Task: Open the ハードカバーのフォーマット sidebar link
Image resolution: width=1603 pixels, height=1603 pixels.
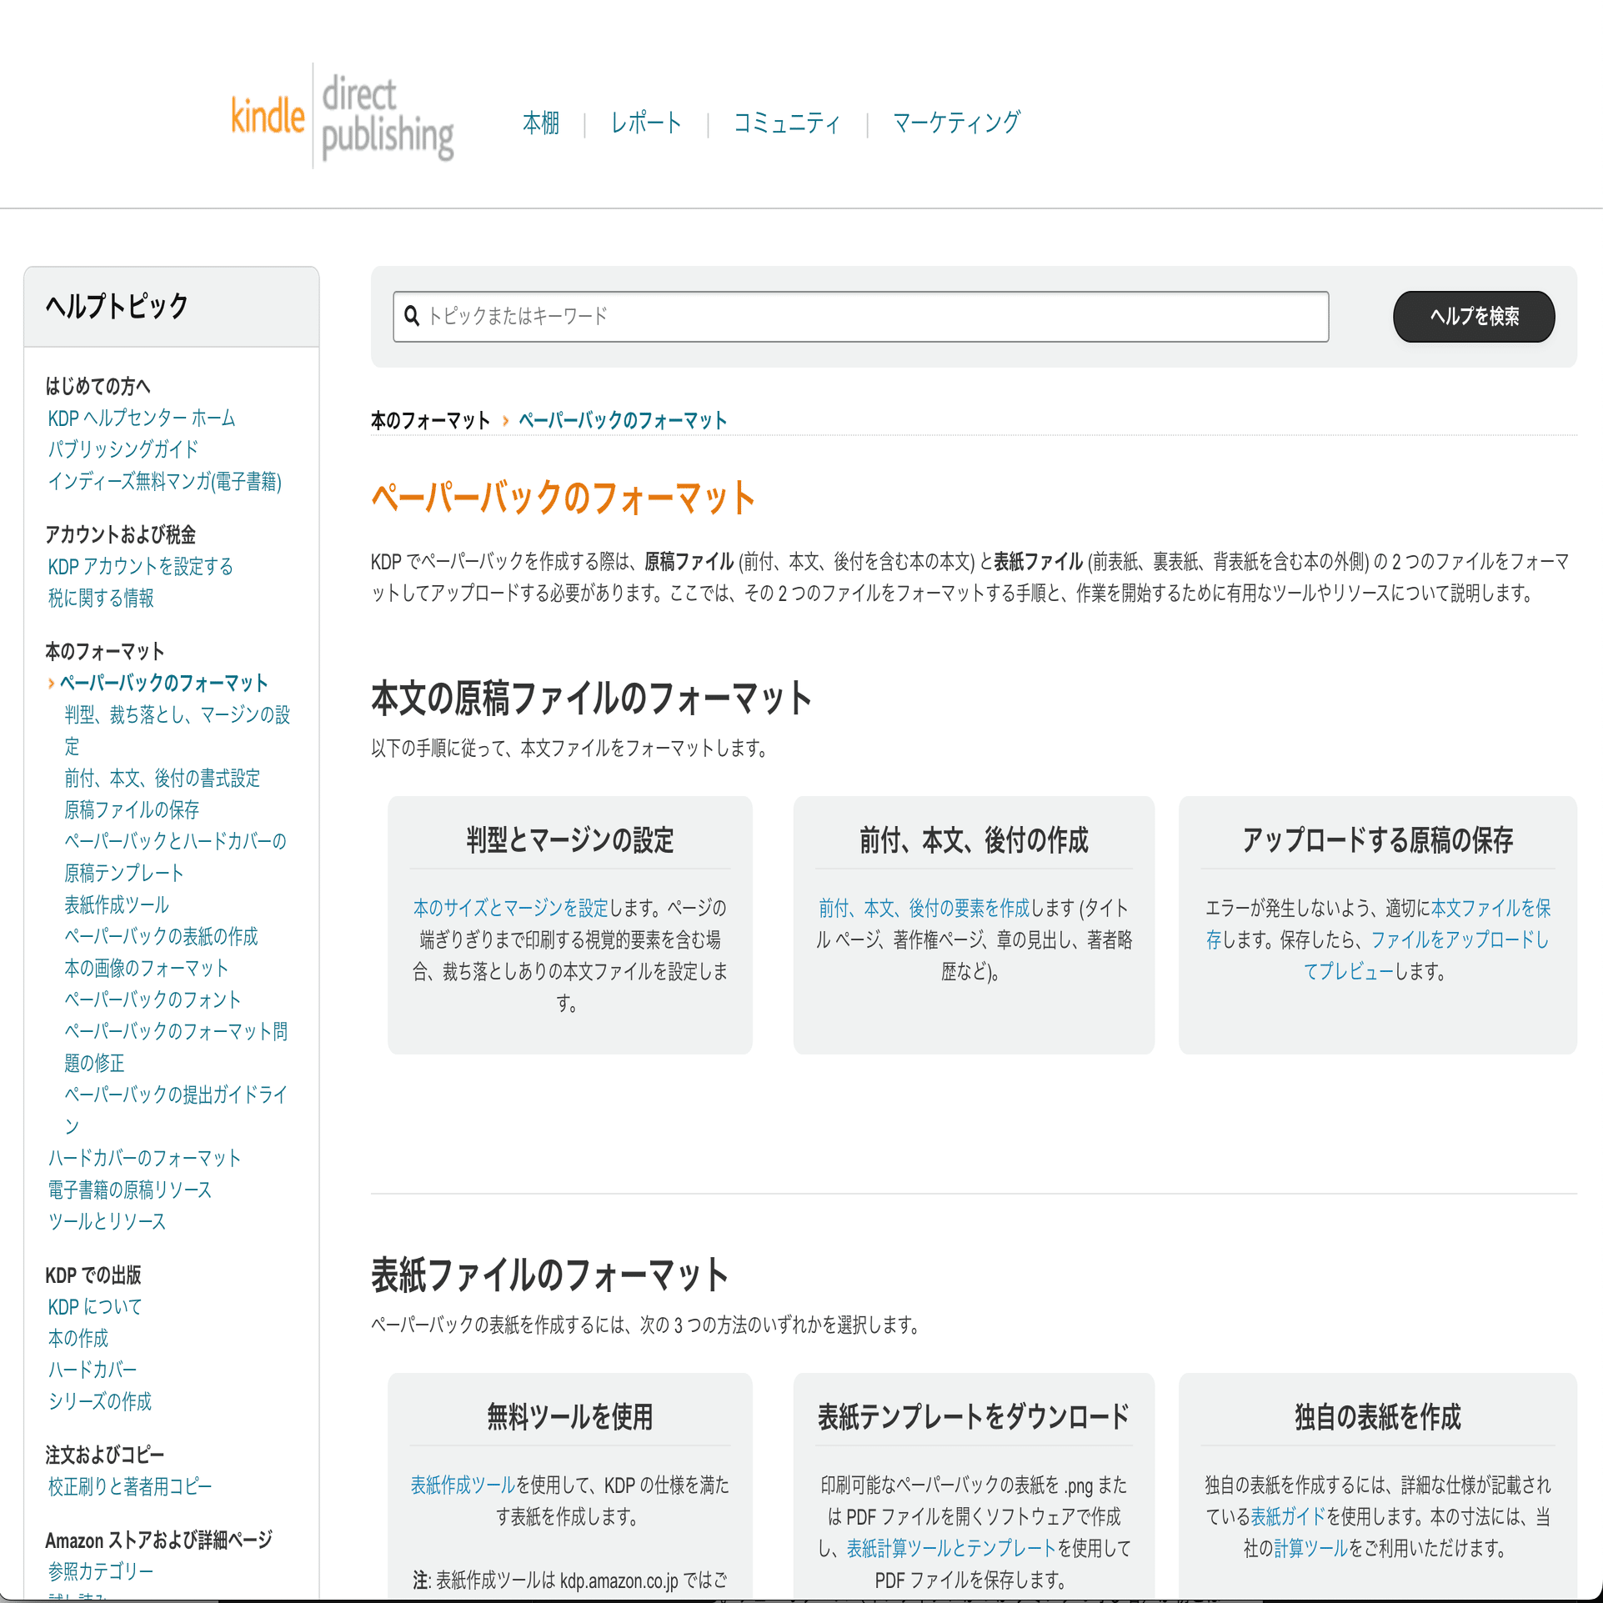Action: click(x=144, y=1159)
